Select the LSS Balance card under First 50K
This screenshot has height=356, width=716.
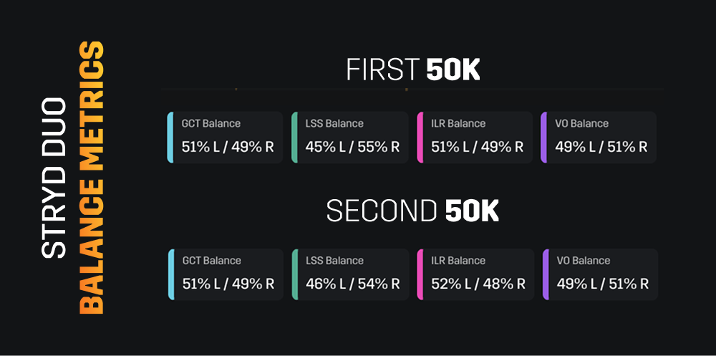(x=350, y=137)
